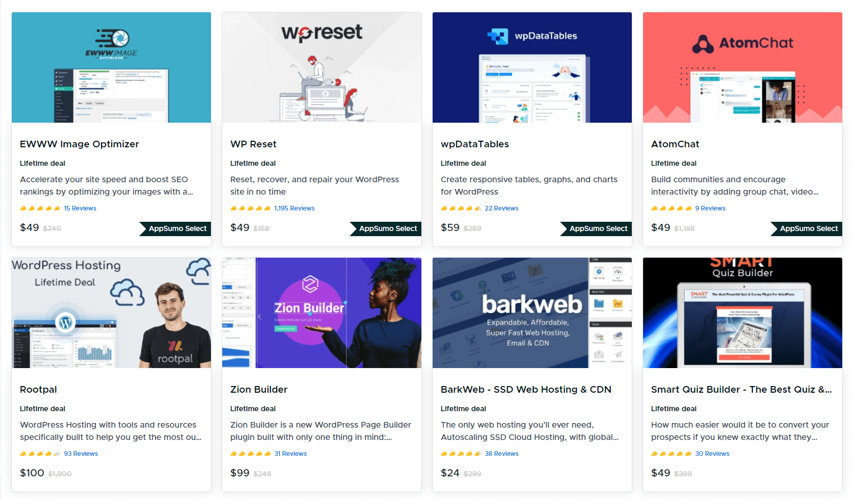Click the star rating icons under Zion Builder
The image size is (853, 500).
pyautogui.click(x=250, y=454)
